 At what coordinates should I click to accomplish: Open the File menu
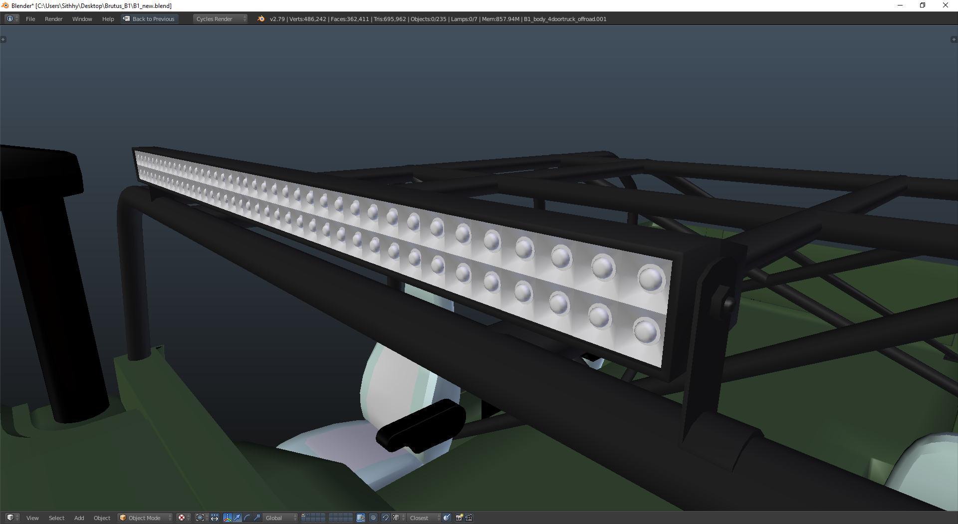pyautogui.click(x=30, y=19)
